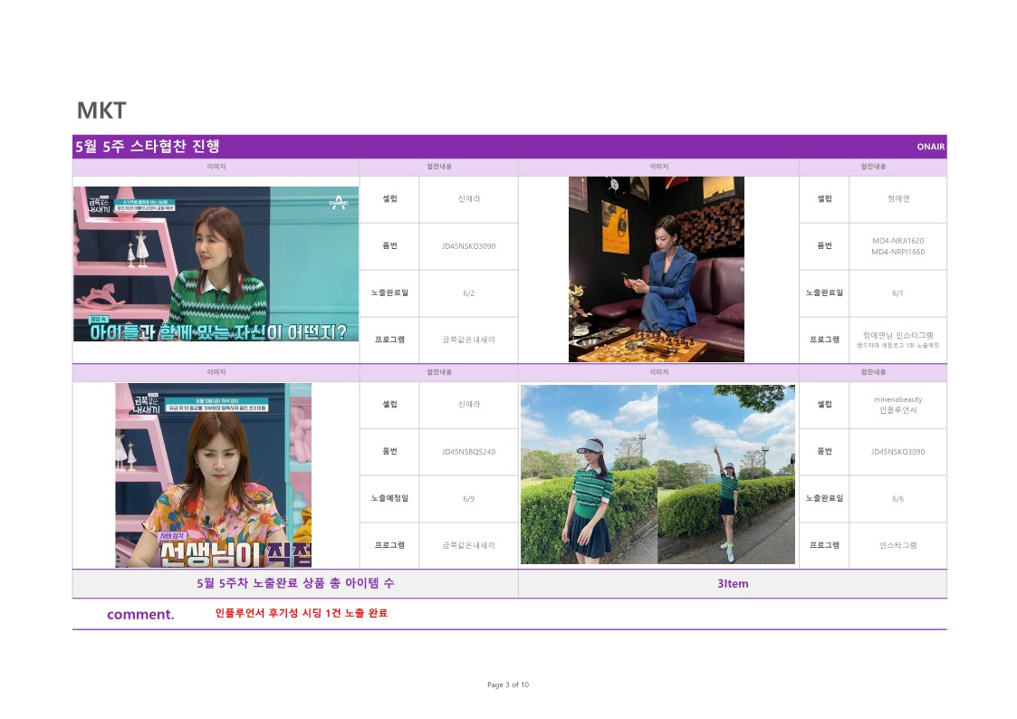Open the golf photo with raised arm
Screen dimensions: 1017x719
click(726, 475)
